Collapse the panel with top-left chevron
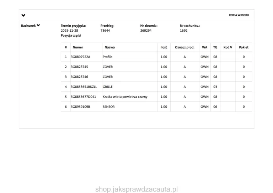273x193 pixels. (x=23, y=15)
